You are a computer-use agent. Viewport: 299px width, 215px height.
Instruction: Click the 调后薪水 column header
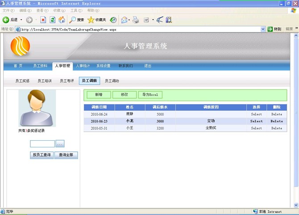click(160, 107)
